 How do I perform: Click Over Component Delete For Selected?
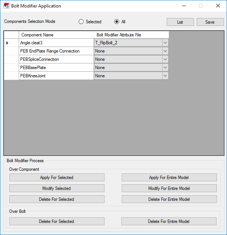pyautogui.click(x=57, y=199)
